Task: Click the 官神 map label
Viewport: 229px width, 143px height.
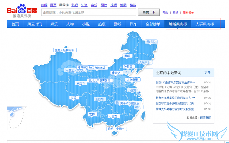Action: coord(92,114)
